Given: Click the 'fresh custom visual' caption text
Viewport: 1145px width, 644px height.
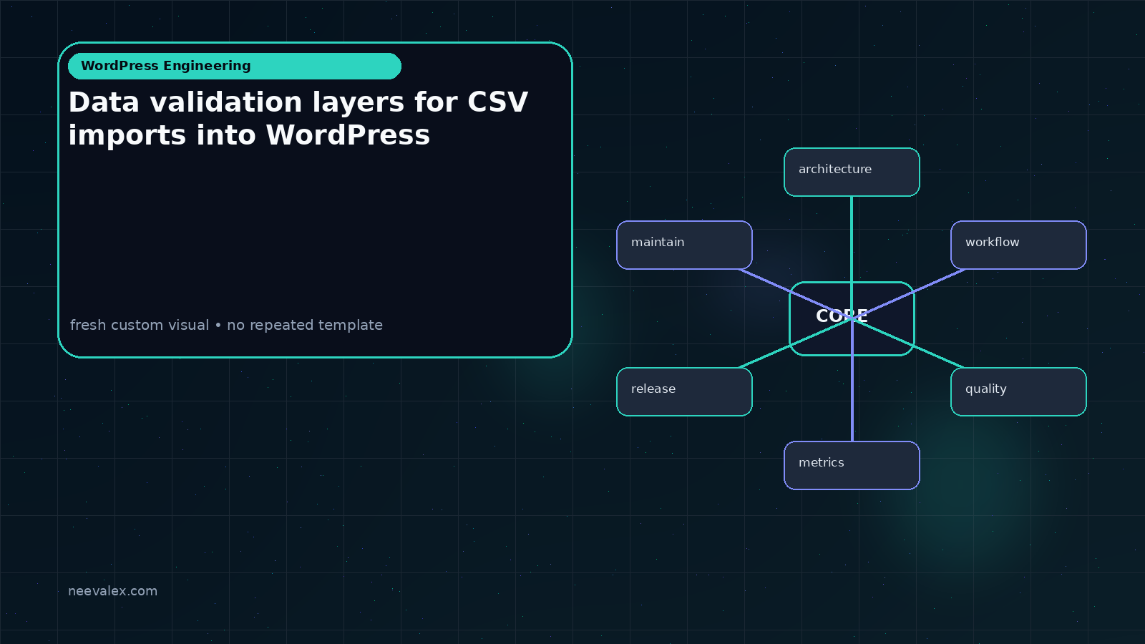Looking at the screenshot, I should coord(140,325).
